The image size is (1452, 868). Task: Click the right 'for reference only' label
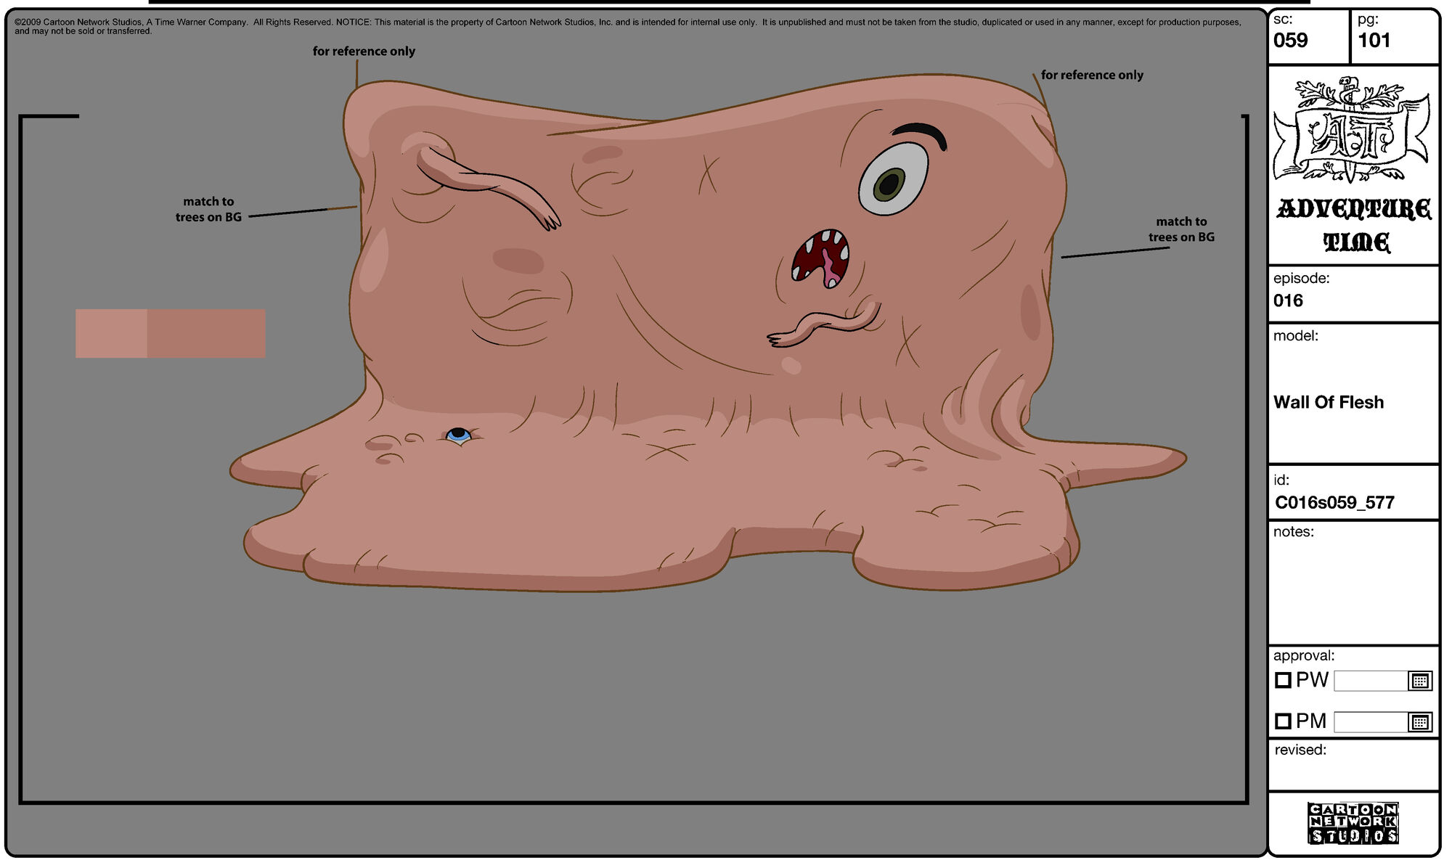[1092, 75]
